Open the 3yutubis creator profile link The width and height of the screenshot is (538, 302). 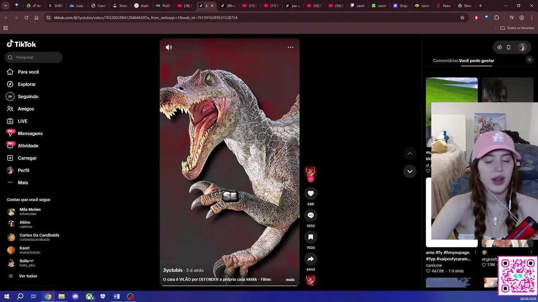[x=173, y=270]
